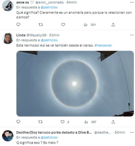Open more options on Desther's tweet
The image size is (135, 146).
click(132, 132)
